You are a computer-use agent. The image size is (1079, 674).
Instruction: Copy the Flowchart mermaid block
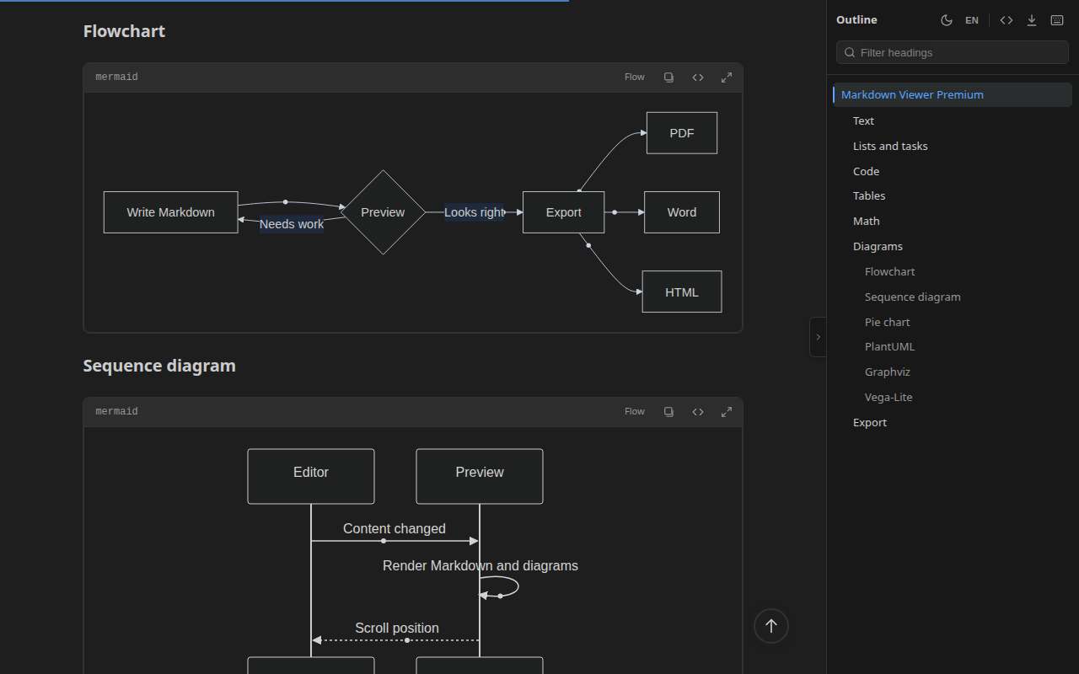668,78
